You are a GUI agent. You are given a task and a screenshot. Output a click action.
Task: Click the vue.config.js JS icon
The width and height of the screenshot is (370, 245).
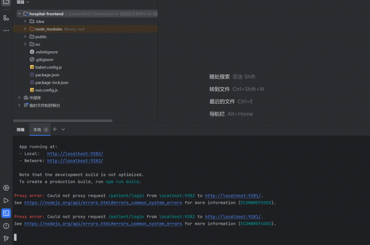(x=32, y=90)
